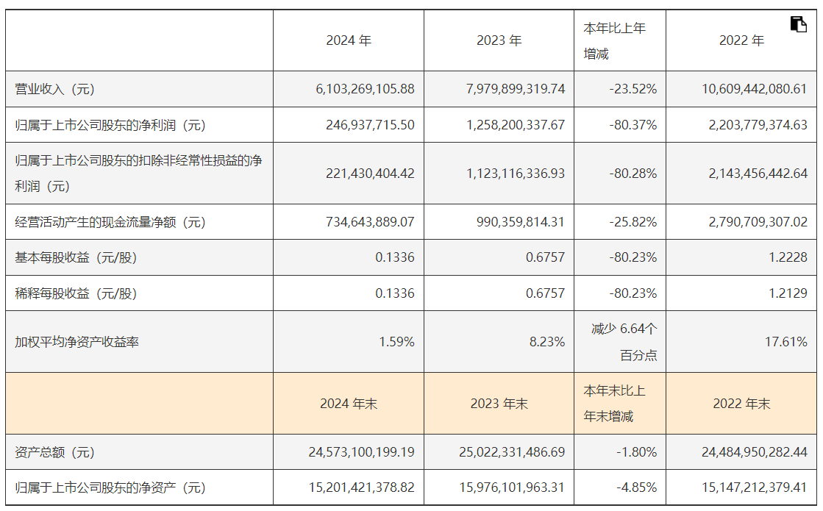The height and width of the screenshot is (511, 823).
Task: Click the 本年比上年增减 header cell
Action: point(615,41)
